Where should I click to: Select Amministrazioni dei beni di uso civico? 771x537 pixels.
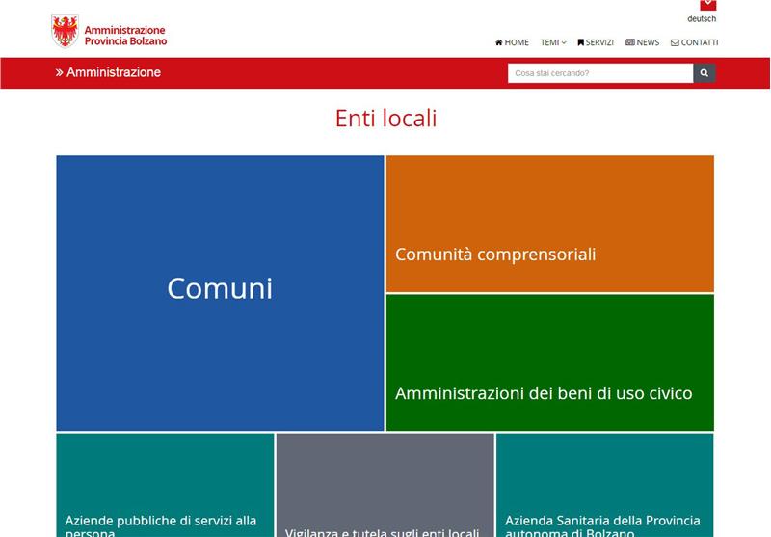[549, 362]
